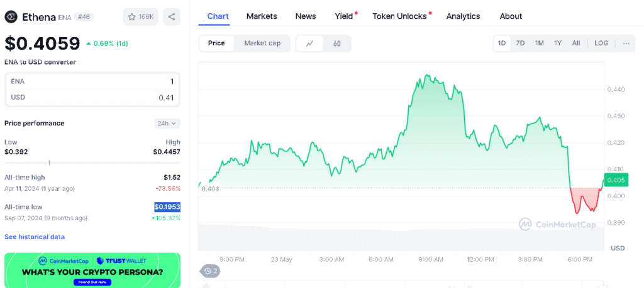Viewport: 644px width, 288px height.
Task: Edit the USD converter amount field
Action: [x=92, y=97]
